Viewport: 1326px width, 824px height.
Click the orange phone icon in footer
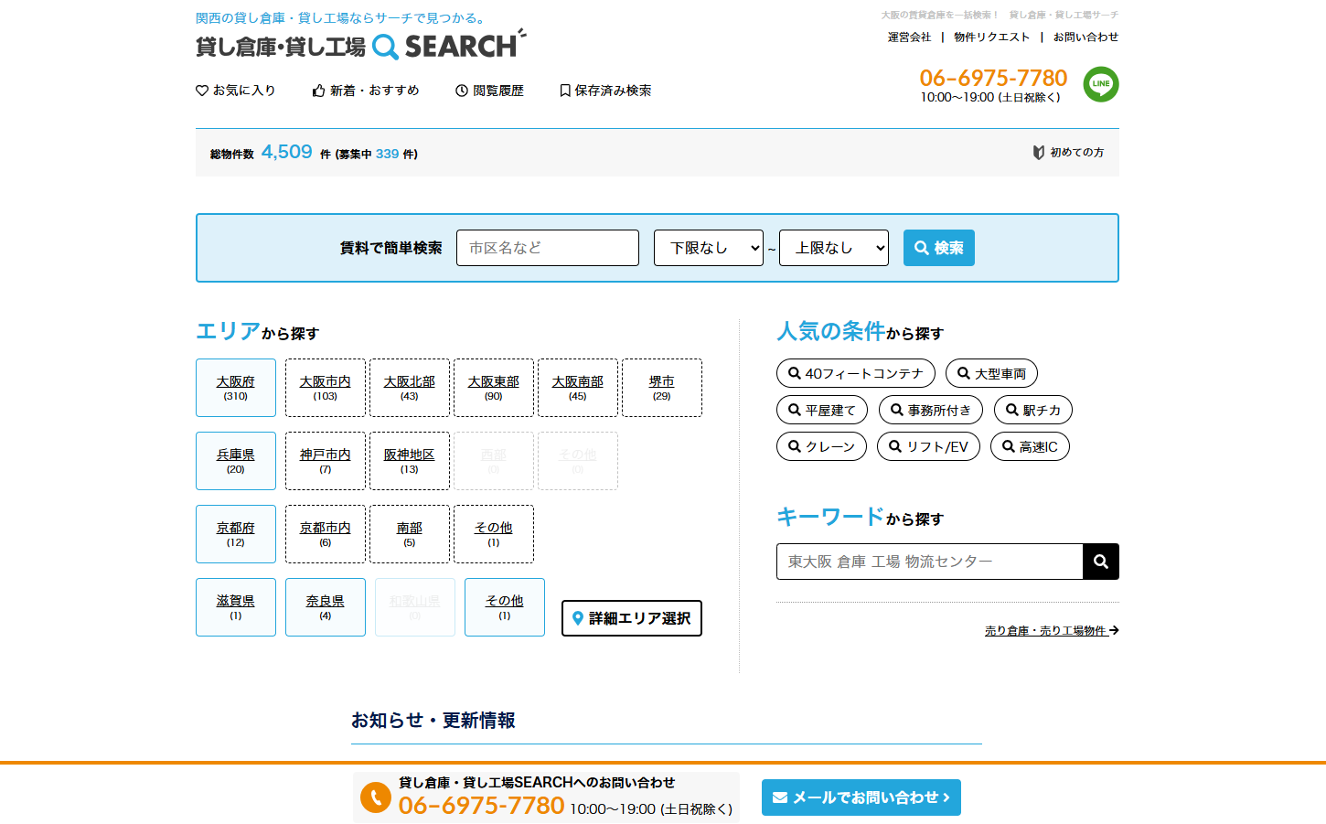(x=375, y=797)
